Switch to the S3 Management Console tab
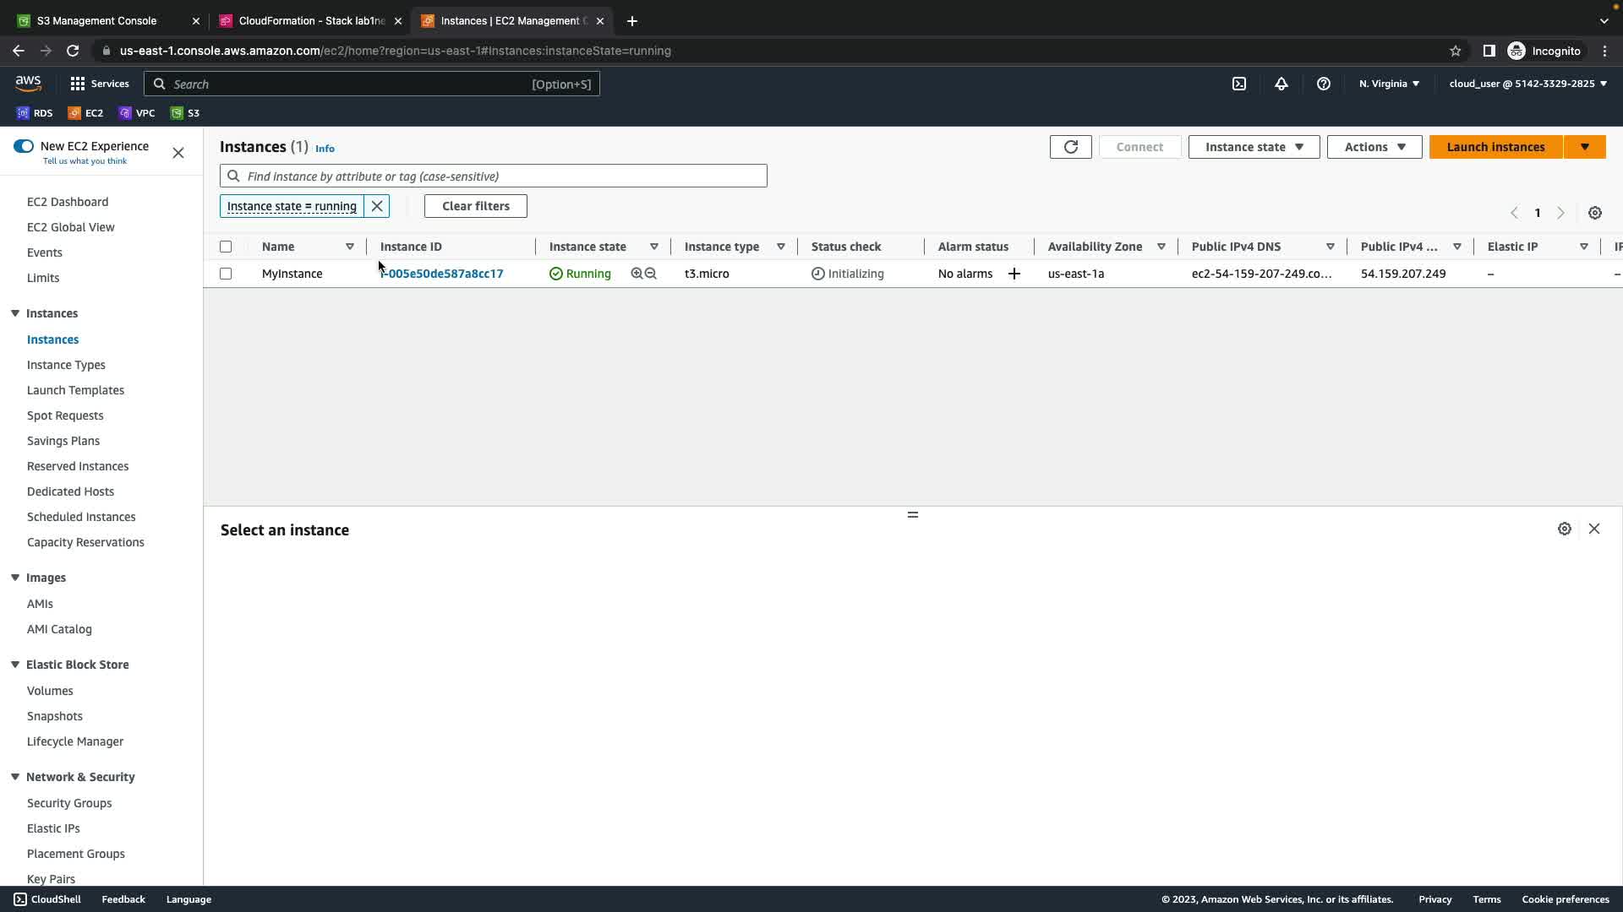Image resolution: width=1623 pixels, height=912 pixels. pyautogui.click(x=97, y=20)
